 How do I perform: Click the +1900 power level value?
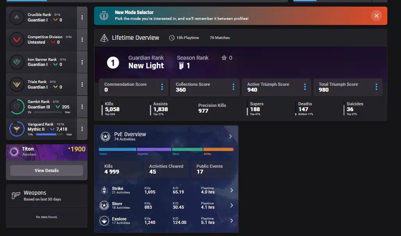click(77, 149)
